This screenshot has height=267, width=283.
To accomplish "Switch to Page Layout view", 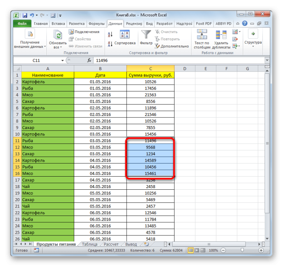I will tap(197, 250).
